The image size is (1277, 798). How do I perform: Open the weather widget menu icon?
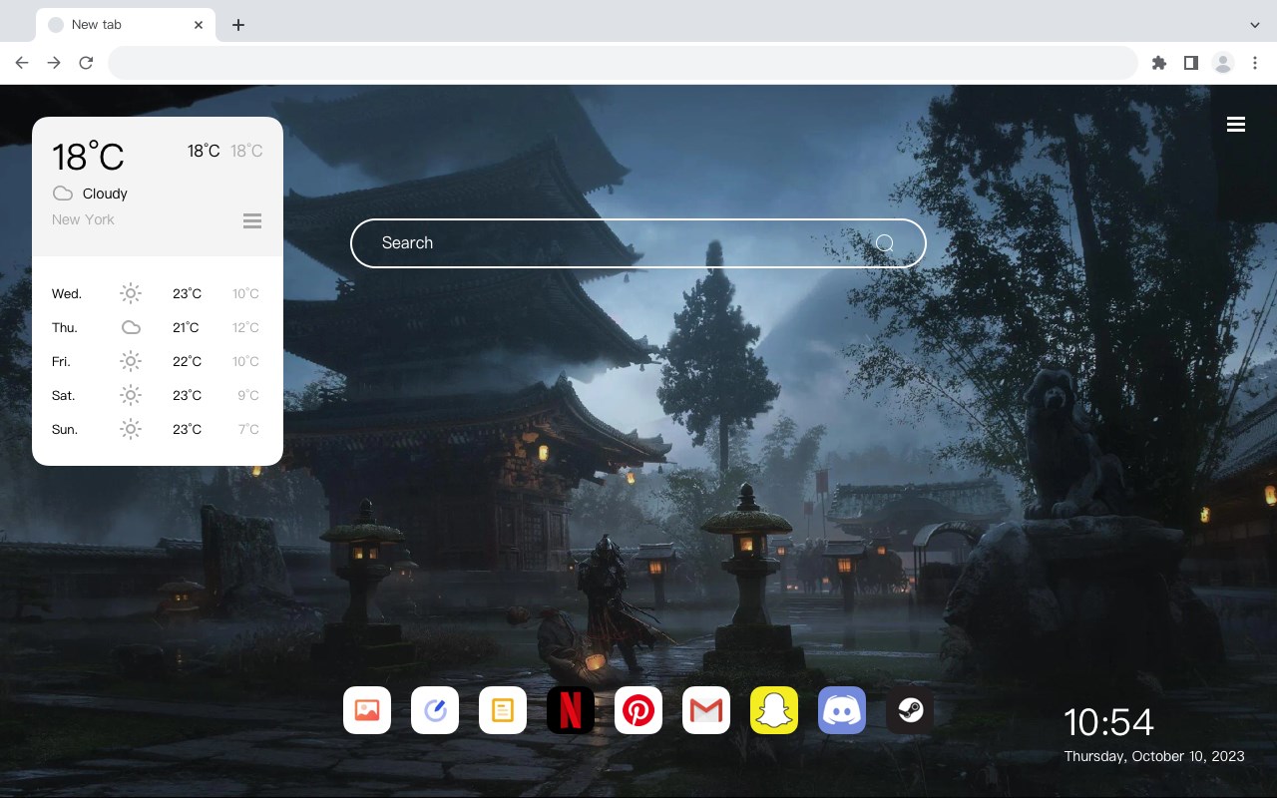(x=252, y=220)
